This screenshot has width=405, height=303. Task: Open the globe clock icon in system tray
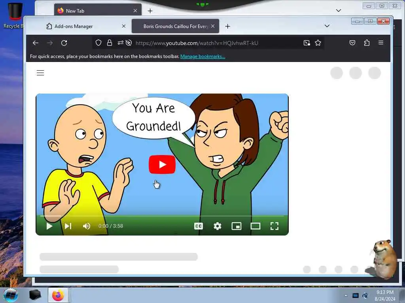pos(365,296)
